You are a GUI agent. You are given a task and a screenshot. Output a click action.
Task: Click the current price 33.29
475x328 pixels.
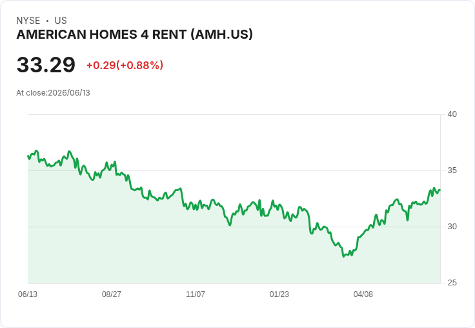(46, 65)
